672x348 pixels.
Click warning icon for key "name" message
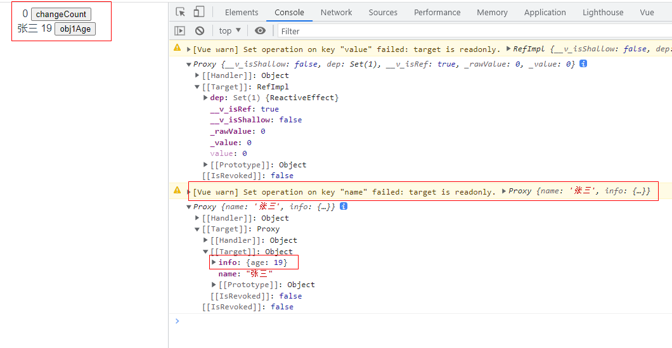(x=177, y=190)
